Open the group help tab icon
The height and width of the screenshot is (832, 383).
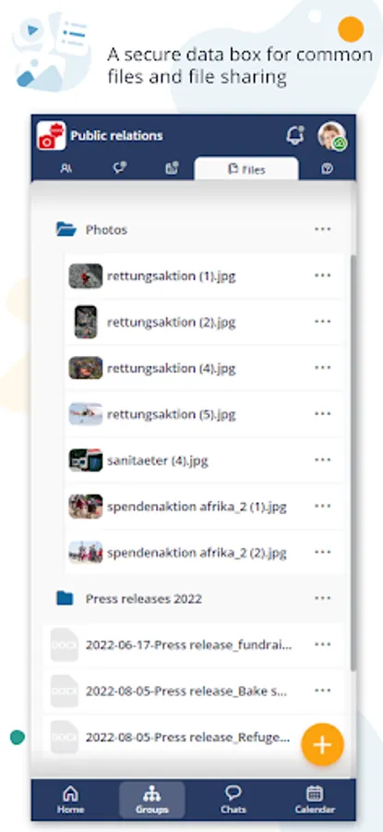(327, 169)
